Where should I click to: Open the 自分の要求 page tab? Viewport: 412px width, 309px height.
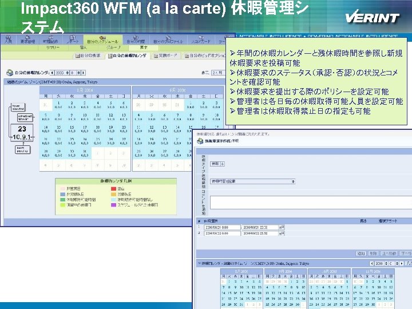pyautogui.click(x=88, y=56)
